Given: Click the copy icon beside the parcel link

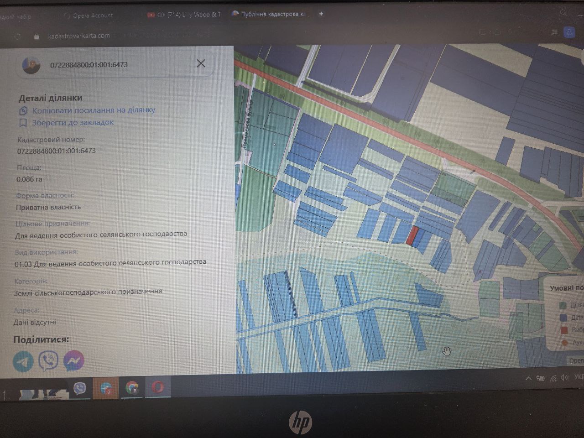Looking at the screenshot, I should [24, 111].
